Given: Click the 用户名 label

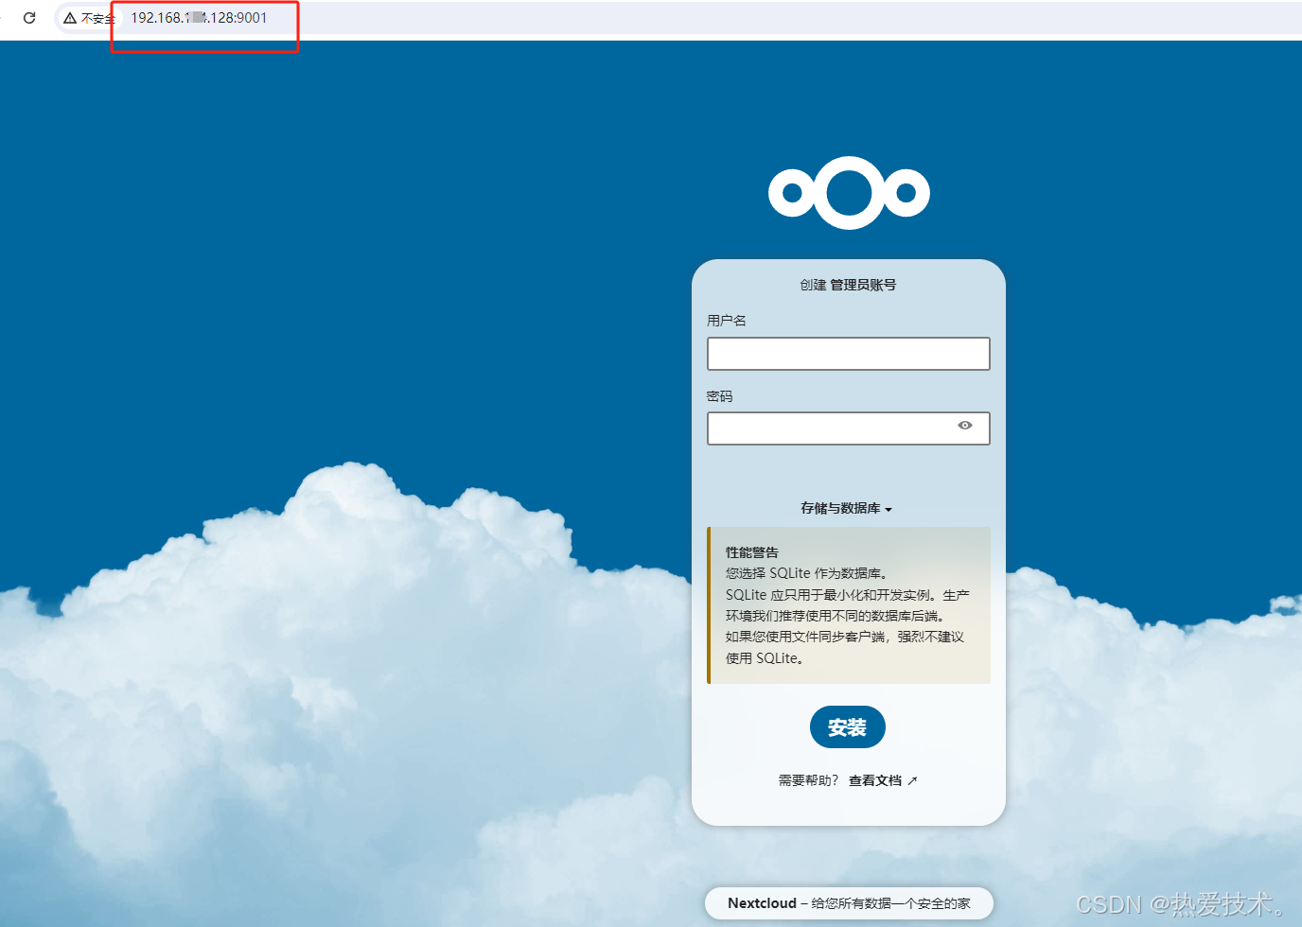Looking at the screenshot, I should (727, 321).
